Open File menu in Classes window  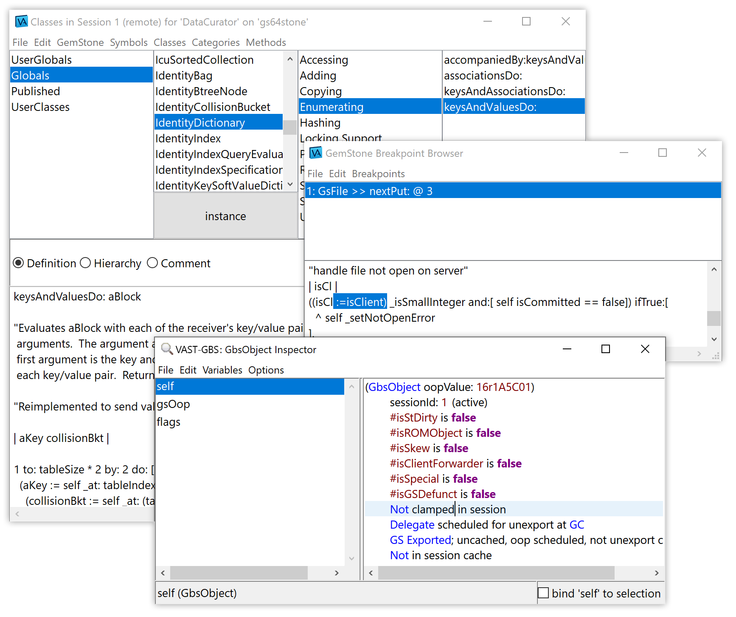[20, 42]
